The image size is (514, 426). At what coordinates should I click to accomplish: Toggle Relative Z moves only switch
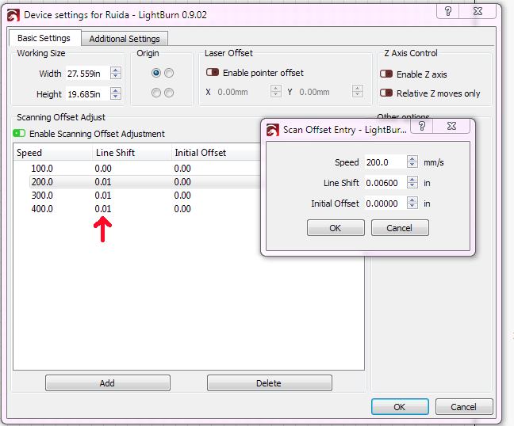tap(386, 93)
